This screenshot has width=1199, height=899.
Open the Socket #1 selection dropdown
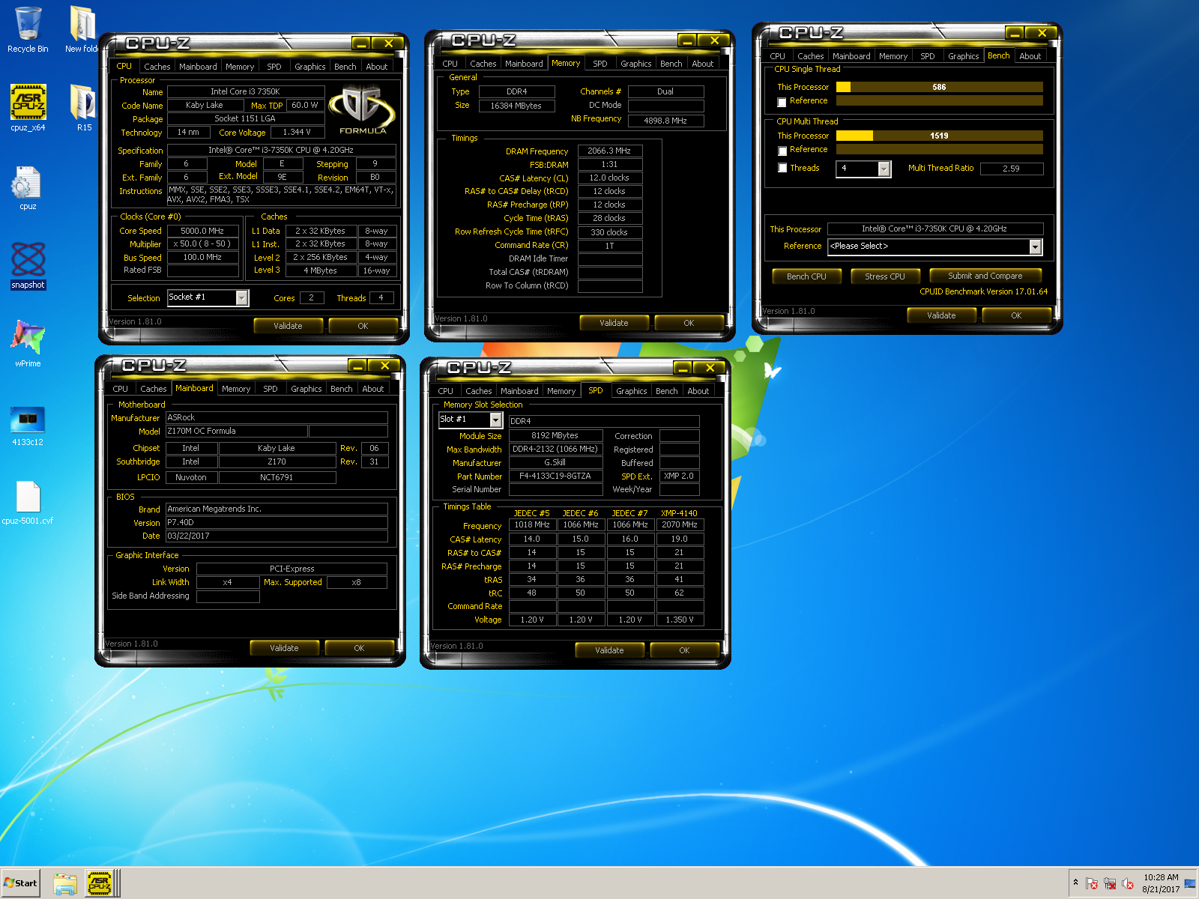pos(241,298)
